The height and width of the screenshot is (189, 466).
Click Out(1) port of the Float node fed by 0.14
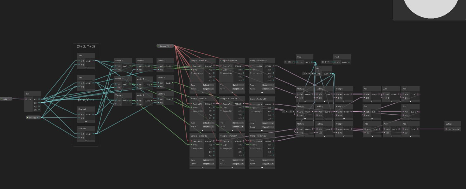[349, 62]
